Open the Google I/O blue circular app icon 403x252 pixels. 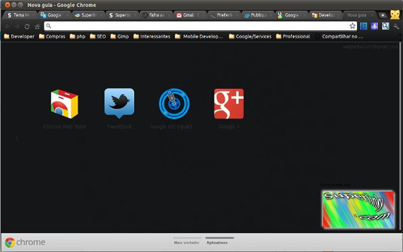pos(174,104)
